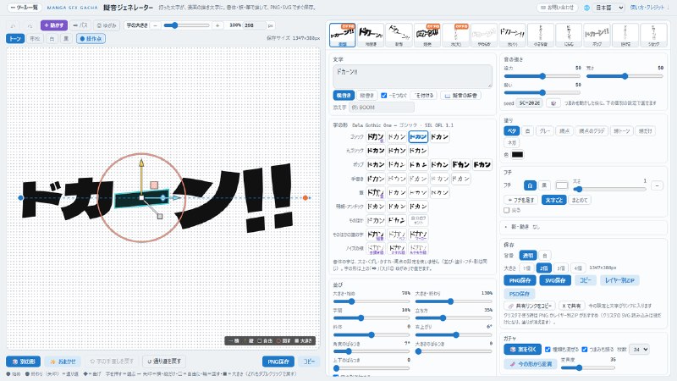Select the purple 動かす move tool

click(54, 25)
